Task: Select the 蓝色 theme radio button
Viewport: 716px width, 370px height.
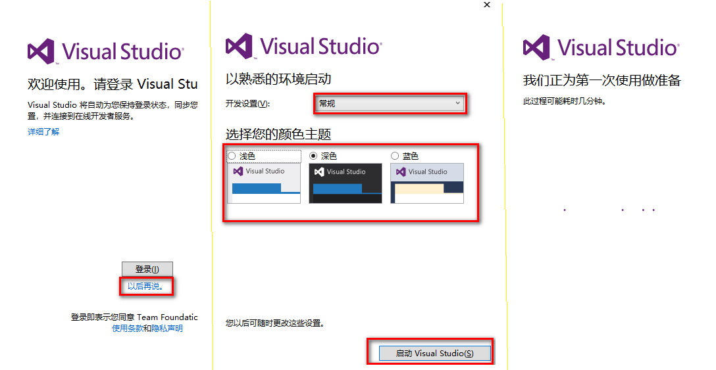Action: tap(395, 156)
